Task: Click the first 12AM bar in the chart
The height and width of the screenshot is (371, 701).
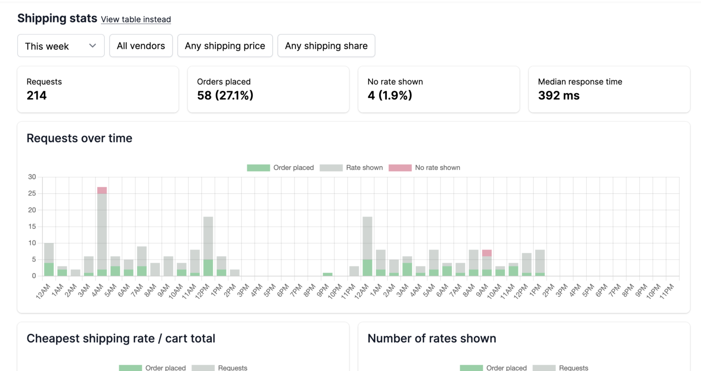Action: (49, 260)
